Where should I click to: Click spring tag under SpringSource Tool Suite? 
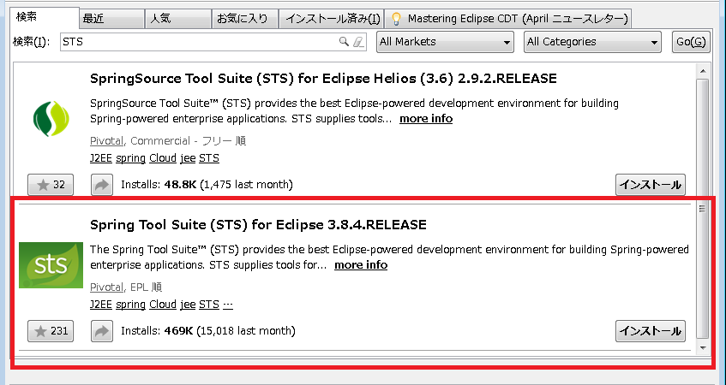(x=130, y=158)
